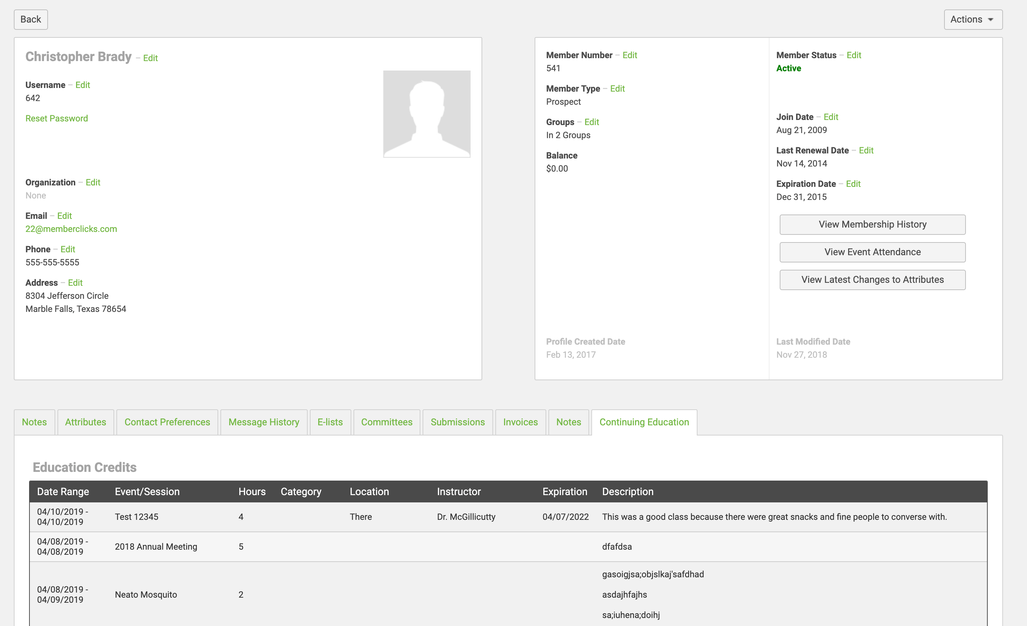The height and width of the screenshot is (626, 1027).
Task: Click Reset Password link
Action: click(57, 119)
